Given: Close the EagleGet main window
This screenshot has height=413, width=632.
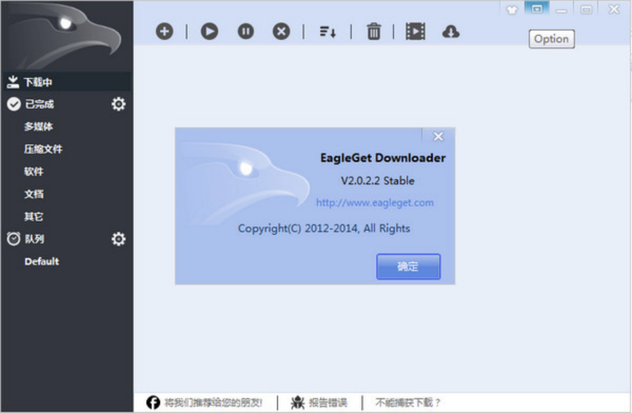Looking at the screenshot, I should point(614,9).
